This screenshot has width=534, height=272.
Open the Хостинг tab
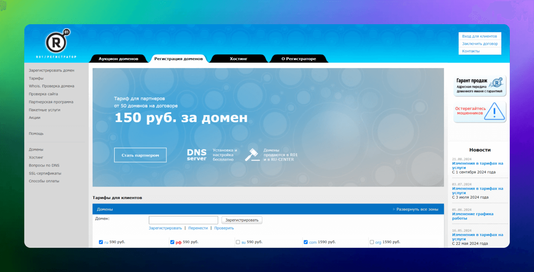pos(239,59)
